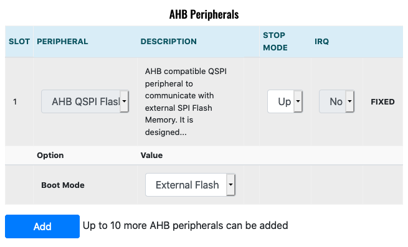The height and width of the screenshot is (247, 408).
Task: Click the DESCRIPTION column header
Action: click(169, 42)
